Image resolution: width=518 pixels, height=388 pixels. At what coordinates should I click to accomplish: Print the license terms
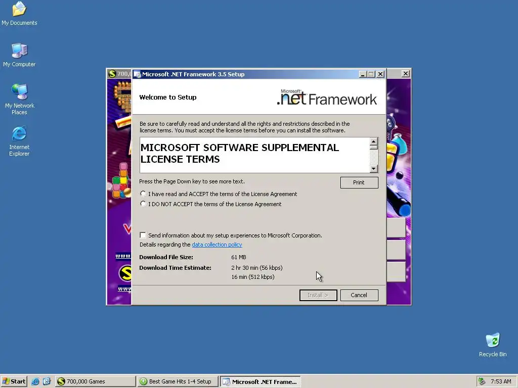359,182
